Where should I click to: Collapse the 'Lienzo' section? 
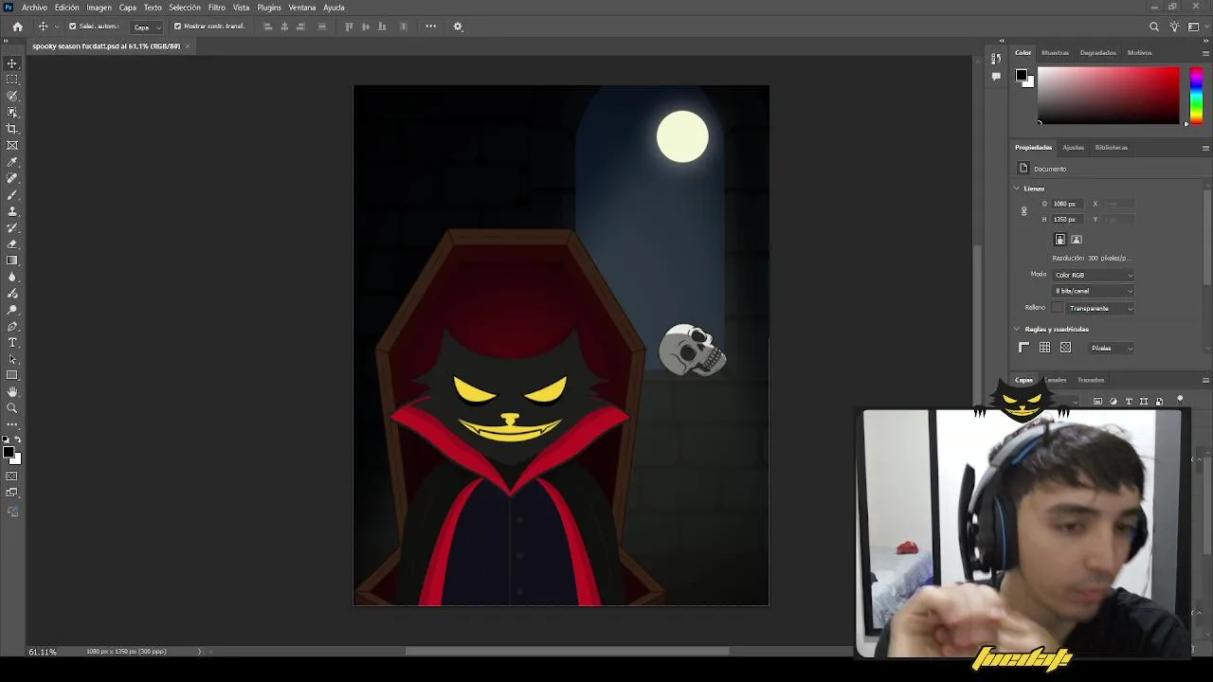tap(1017, 188)
